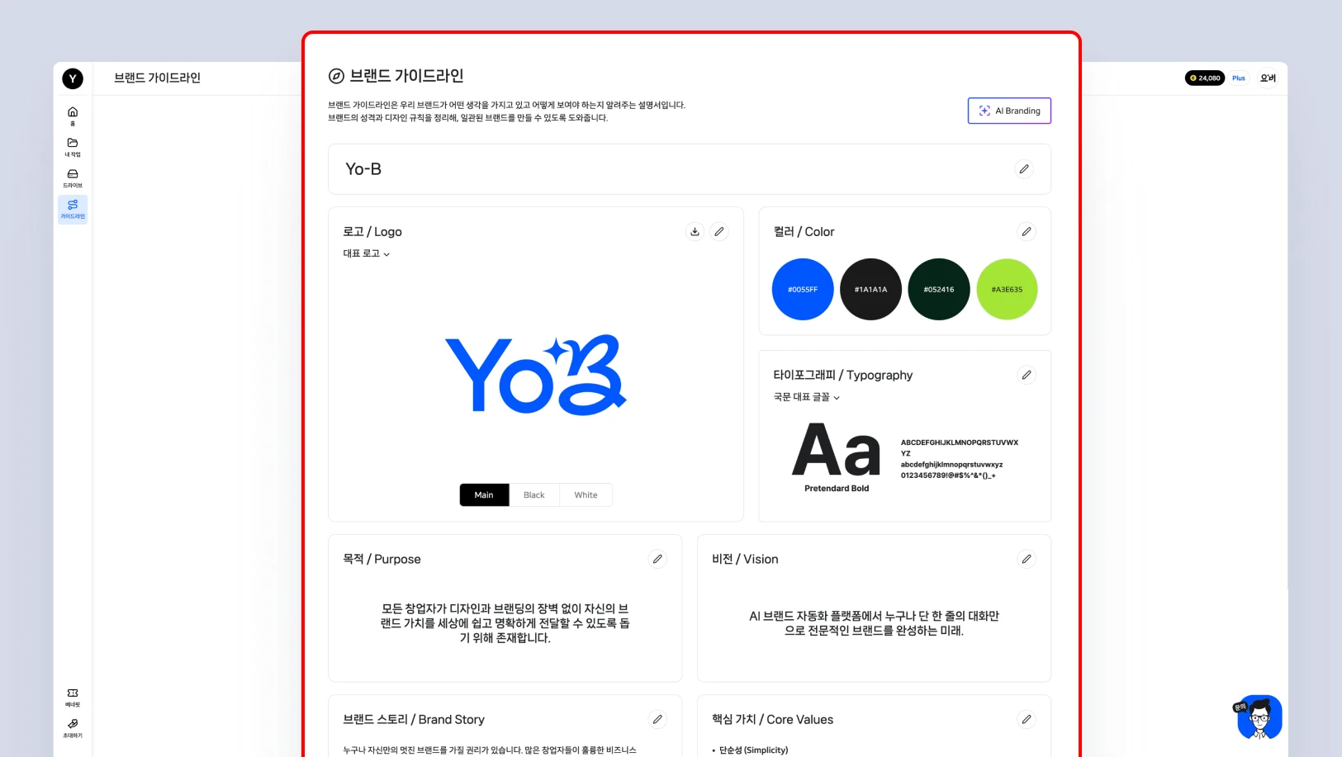Download the logo from the Logo card

pyautogui.click(x=695, y=232)
